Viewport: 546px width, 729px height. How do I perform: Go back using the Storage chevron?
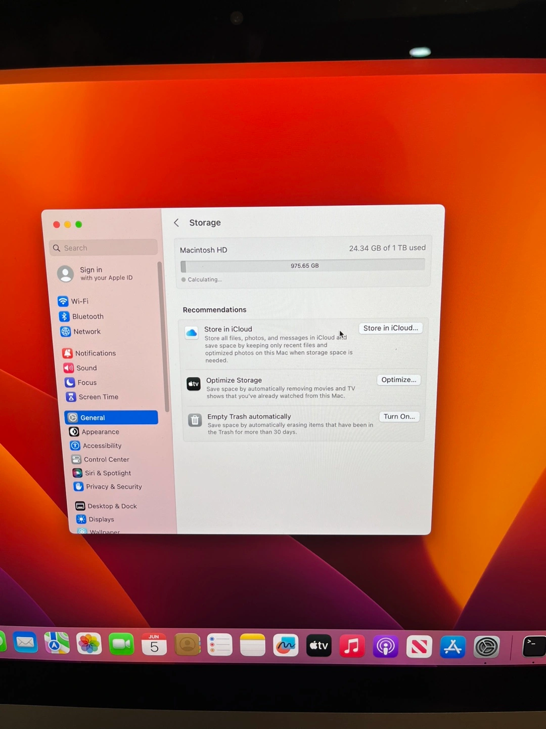click(x=176, y=223)
